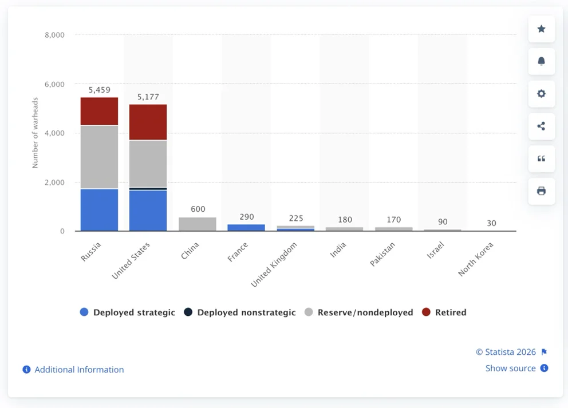Print the chart with the printer icon

point(541,192)
